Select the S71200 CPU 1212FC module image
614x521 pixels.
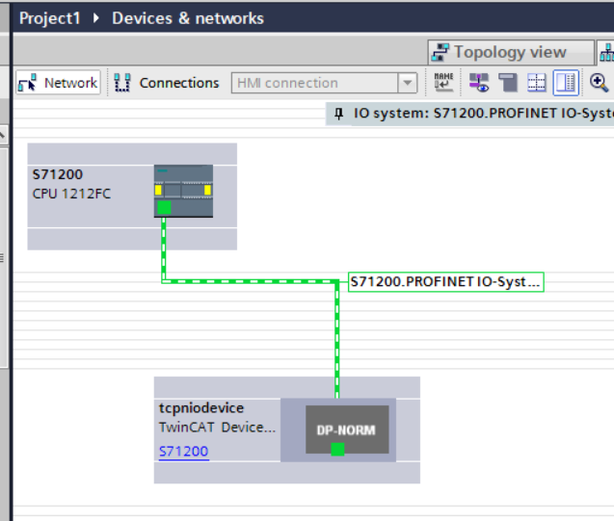(x=183, y=191)
